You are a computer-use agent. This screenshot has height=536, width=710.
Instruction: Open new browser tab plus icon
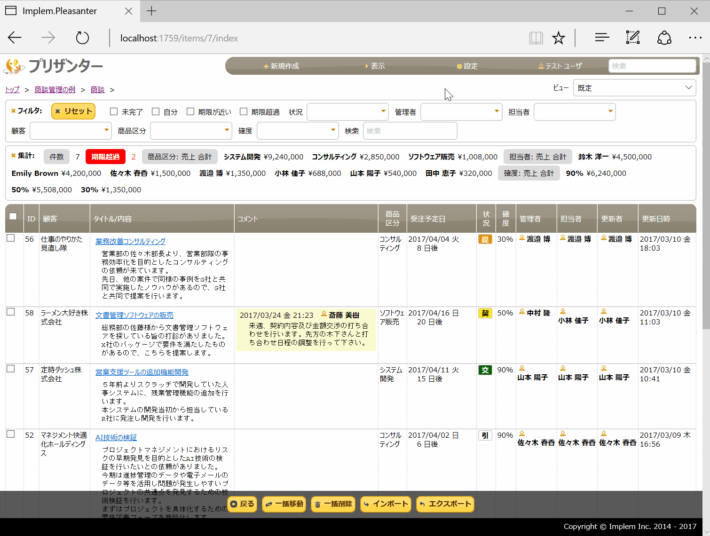click(151, 11)
